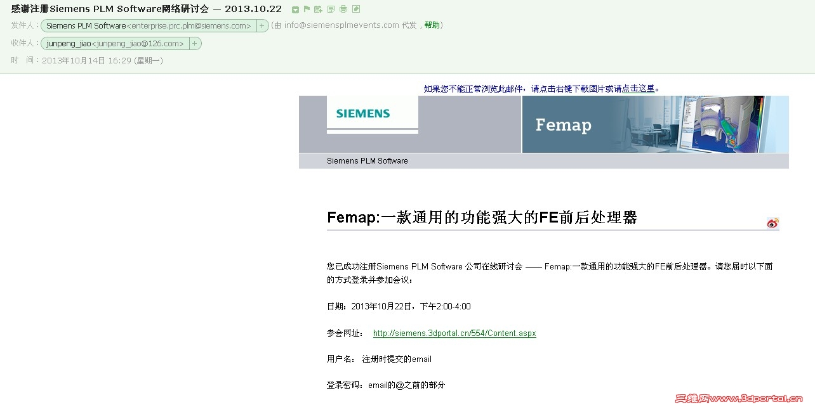Add recipient junpeng_jiao via plus button
Viewport: 815px width, 407px height.
point(194,44)
